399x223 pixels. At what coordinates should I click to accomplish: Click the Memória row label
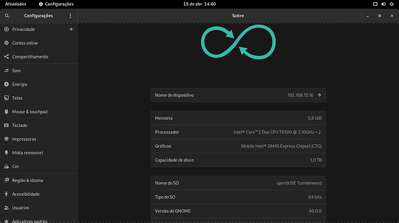pos(164,118)
